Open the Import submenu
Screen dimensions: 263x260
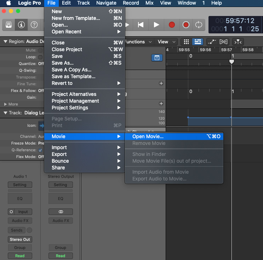click(85, 147)
